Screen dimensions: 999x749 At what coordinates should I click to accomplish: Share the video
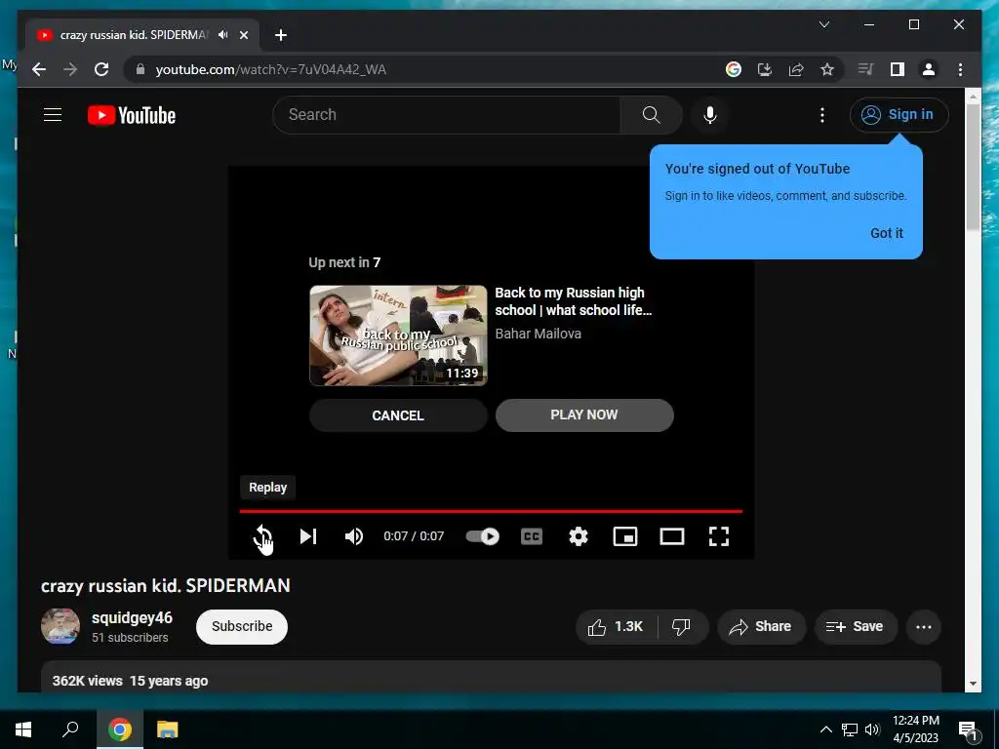[761, 627]
